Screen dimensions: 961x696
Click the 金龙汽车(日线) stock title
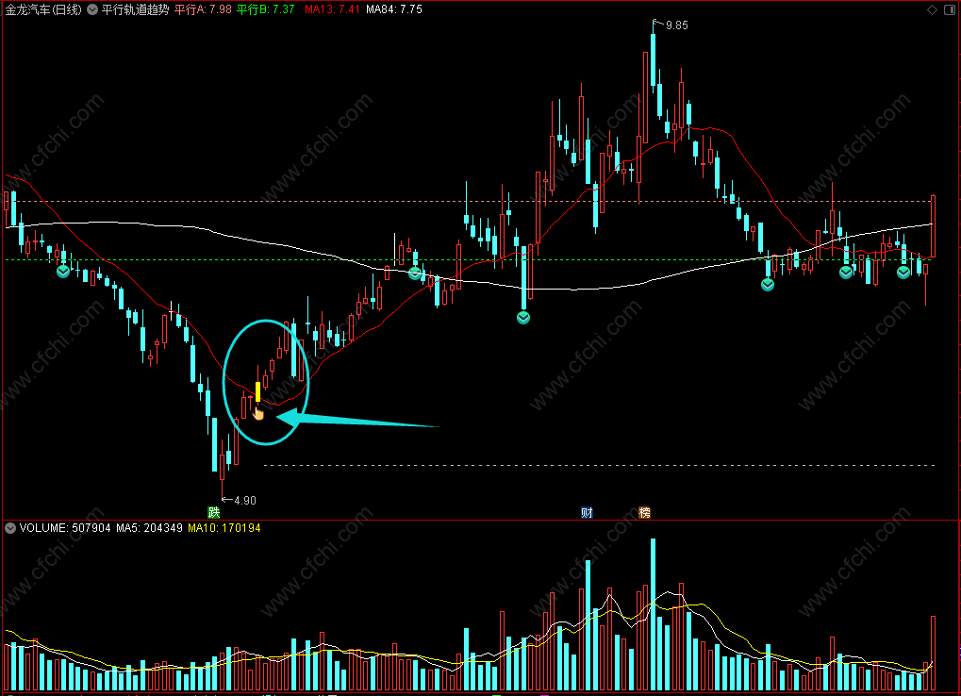point(43,9)
